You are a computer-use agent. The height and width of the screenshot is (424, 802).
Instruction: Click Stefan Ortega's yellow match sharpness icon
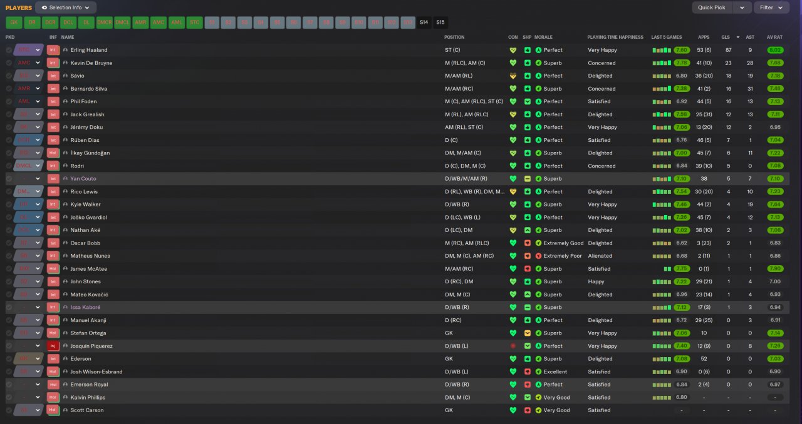click(x=528, y=333)
